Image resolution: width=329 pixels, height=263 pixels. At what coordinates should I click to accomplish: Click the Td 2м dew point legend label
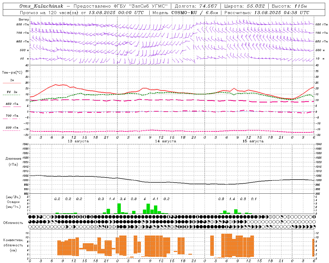click(x=12, y=92)
